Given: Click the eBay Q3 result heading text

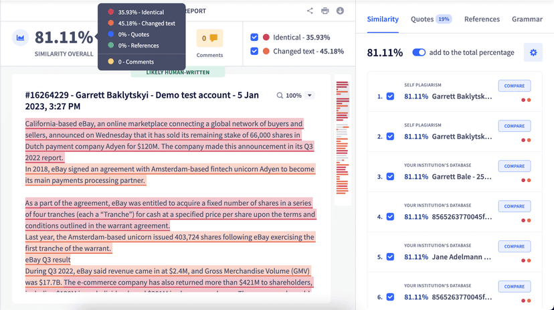Looking at the screenshot, I should 48,260.
